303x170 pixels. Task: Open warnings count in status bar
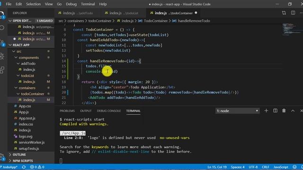click(41, 167)
